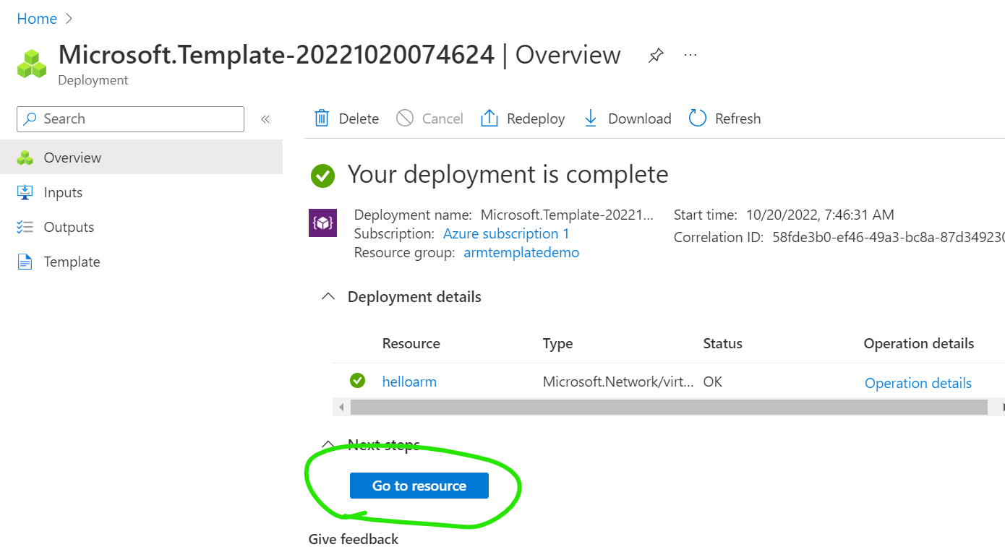Open the more options ellipsis in header
The image size is (1005, 547).
[690, 55]
